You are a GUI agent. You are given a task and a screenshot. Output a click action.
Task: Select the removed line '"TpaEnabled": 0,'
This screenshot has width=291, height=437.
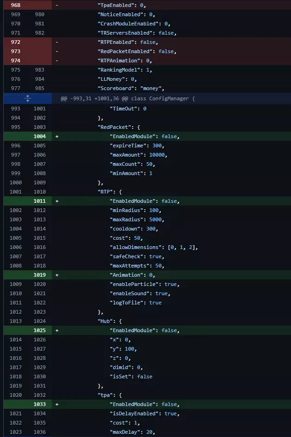[x=121, y=5]
